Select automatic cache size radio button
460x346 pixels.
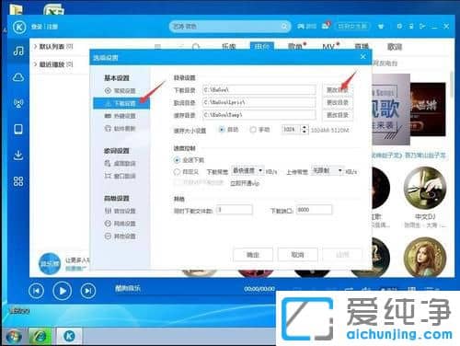pyautogui.click(x=222, y=130)
